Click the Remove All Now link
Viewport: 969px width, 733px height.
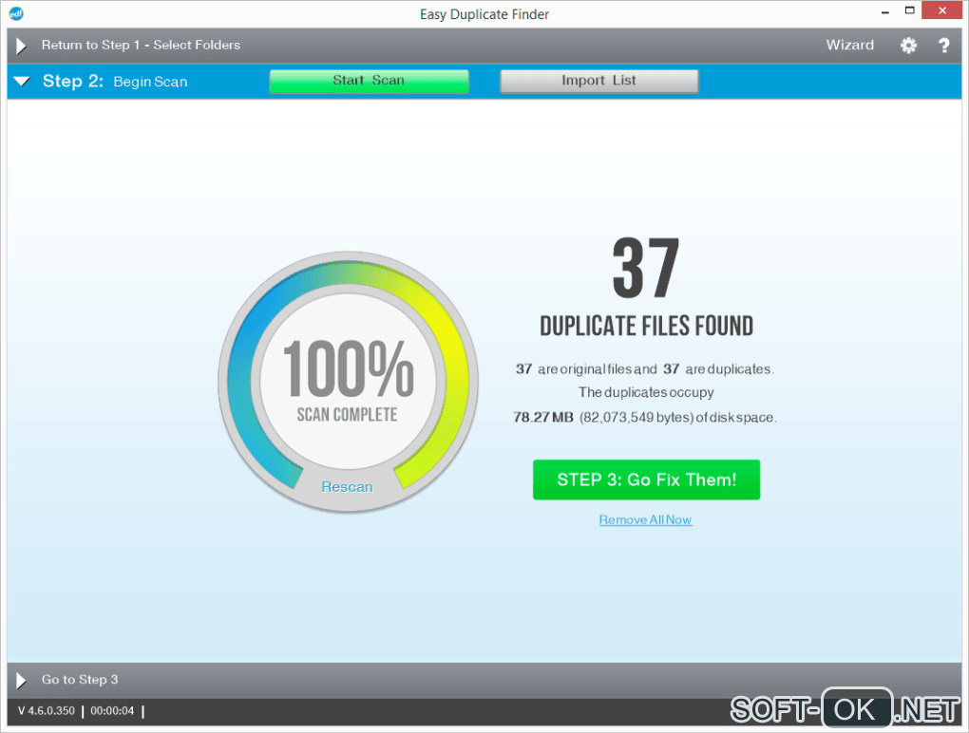(645, 520)
